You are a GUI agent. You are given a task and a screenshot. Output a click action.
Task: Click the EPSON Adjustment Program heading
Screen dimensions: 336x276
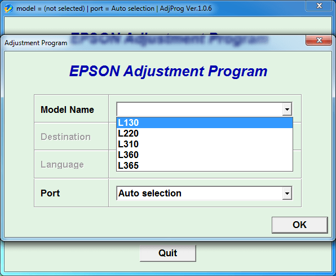(168, 71)
